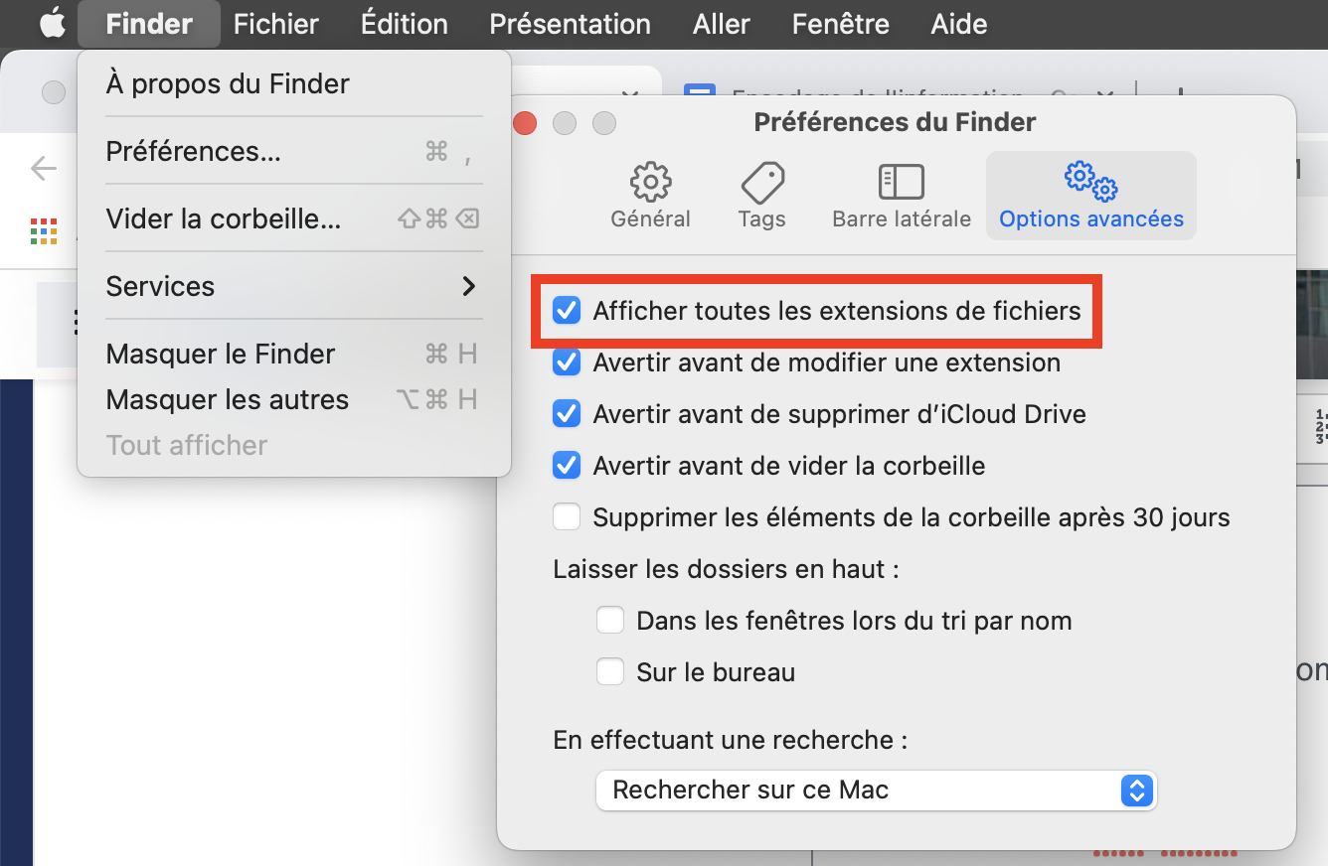Screen dimensions: 1328x866
Task: Open the Tags preferences icon
Action: [762, 183]
